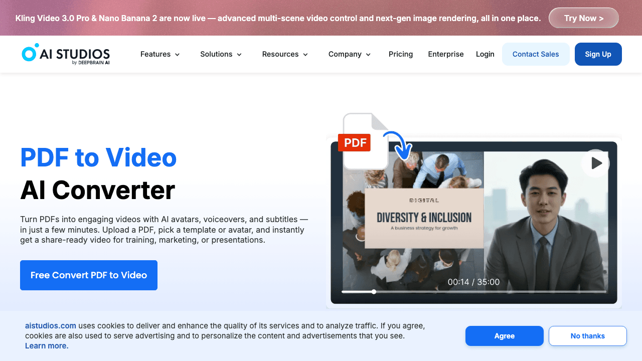
Task: Agree to the cookie notice
Action: [x=504, y=336]
